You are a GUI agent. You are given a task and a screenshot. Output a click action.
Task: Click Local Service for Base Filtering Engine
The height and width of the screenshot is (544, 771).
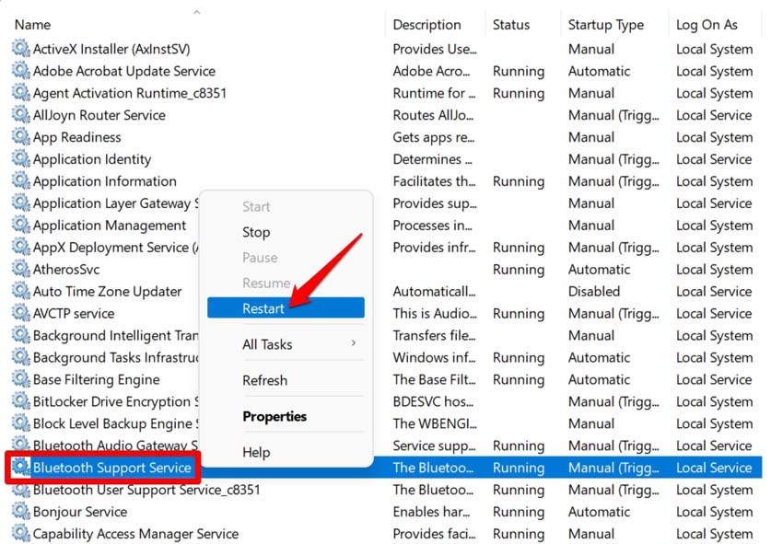point(714,379)
